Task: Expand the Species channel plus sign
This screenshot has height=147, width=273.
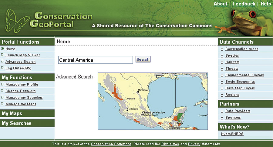Action: (x=222, y=56)
